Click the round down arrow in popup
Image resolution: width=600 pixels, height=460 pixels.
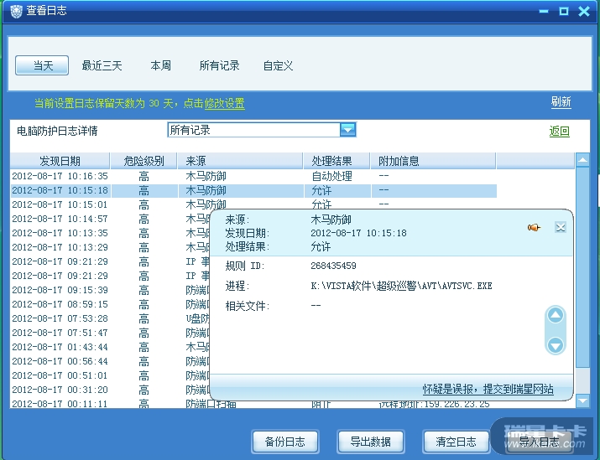[x=555, y=344]
